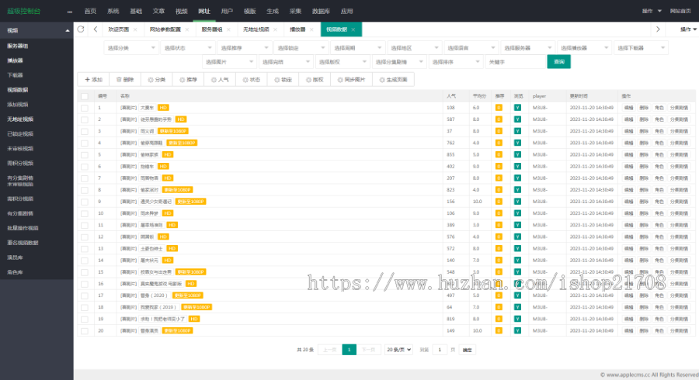Click 角色 for row 7

[659, 178]
